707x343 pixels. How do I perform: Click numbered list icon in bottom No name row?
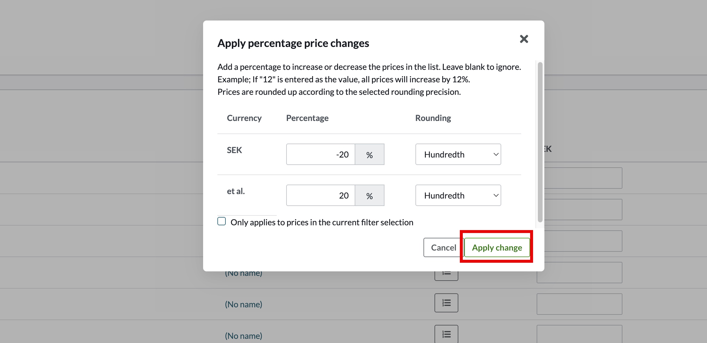446,334
